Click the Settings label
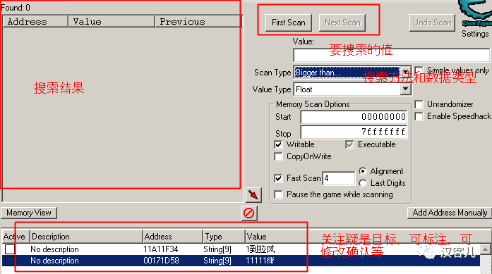The width and height of the screenshot is (492, 274). [x=475, y=34]
